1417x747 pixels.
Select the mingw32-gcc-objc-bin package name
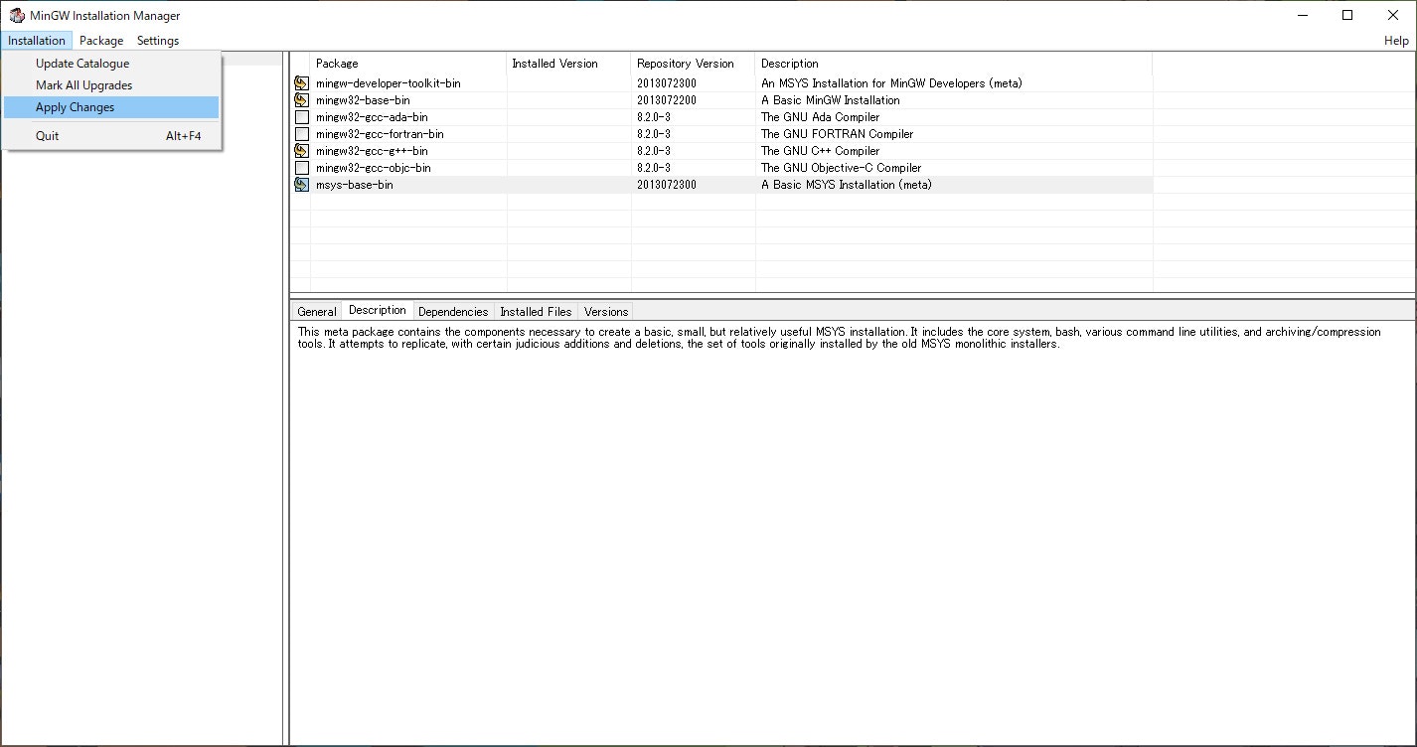[x=374, y=168]
